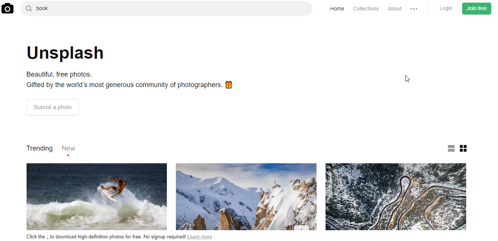Viewport: 498px width, 241px height.
Task: Switch to grid layout view
Action: (x=463, y=148)
